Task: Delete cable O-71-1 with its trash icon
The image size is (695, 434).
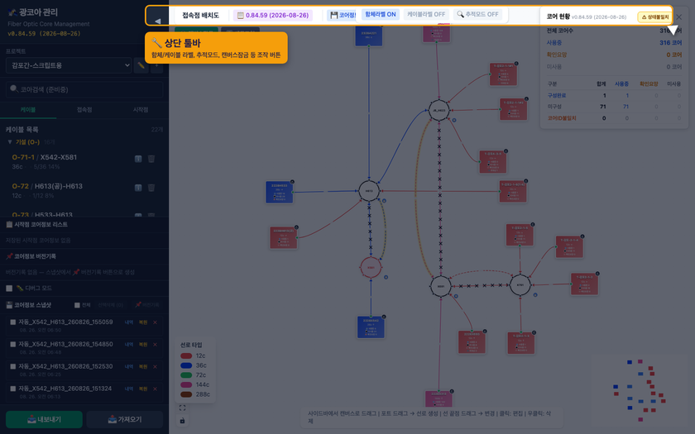Action: pos(151,159)
